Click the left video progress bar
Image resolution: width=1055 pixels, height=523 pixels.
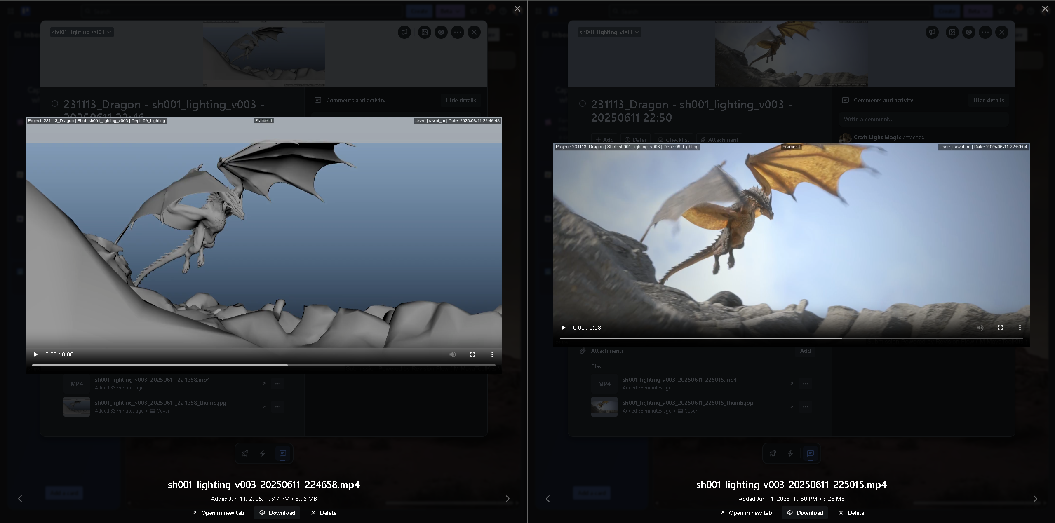point(264,365)
